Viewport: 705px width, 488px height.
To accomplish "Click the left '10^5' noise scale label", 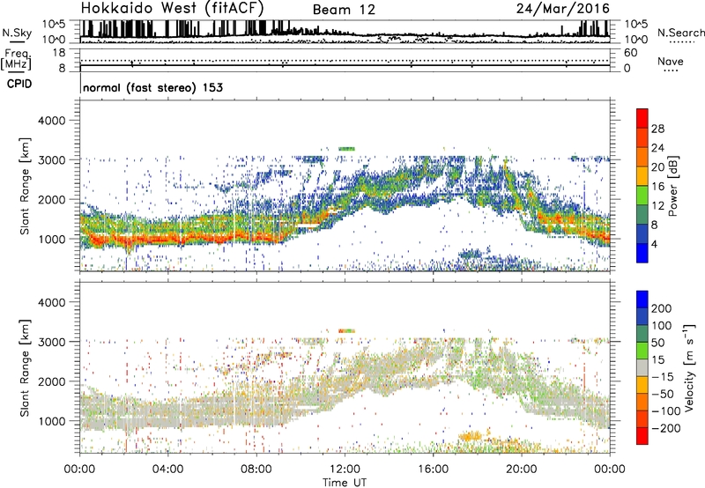I will (x=54, y=24).
